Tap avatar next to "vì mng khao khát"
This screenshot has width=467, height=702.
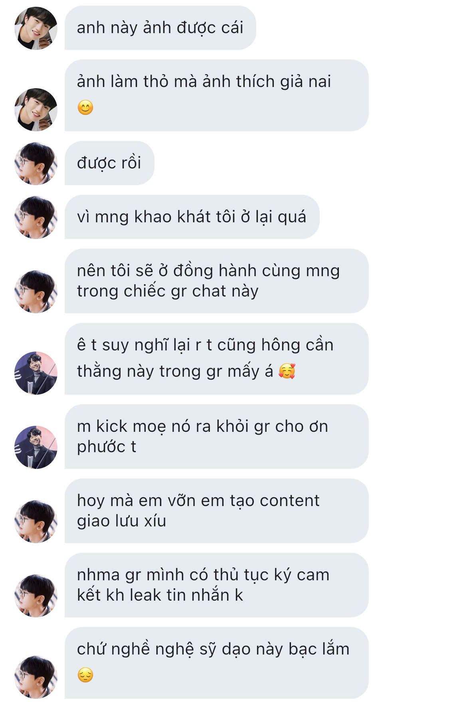point(36,218)
